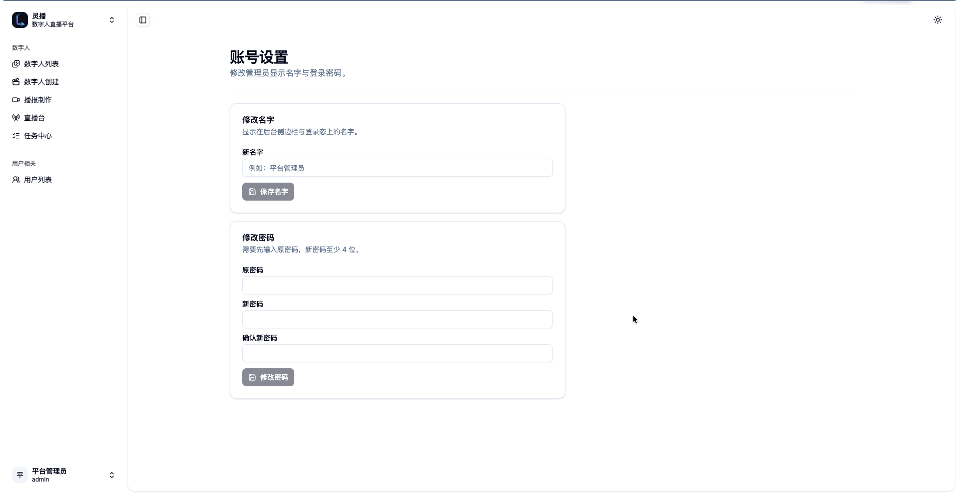Click the 原密码 input field
959x495 pixels.
click(398, 285)
